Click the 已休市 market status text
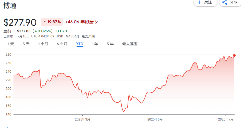The width and height of the screenshot is (241, 128). 9,36
